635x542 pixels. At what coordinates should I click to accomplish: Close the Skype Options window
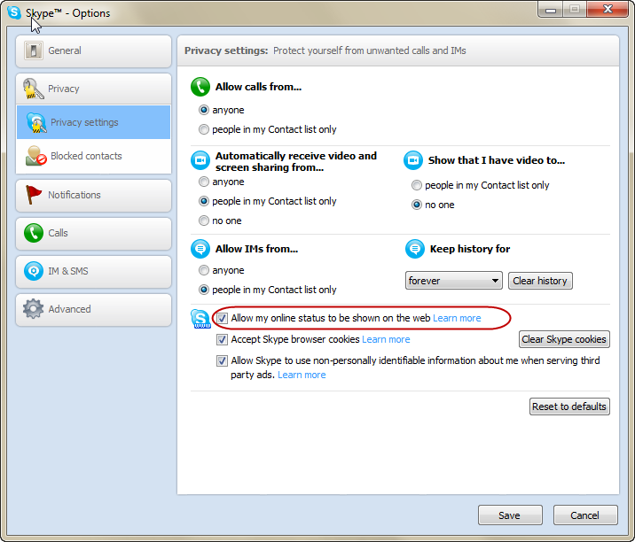point(608,9)
